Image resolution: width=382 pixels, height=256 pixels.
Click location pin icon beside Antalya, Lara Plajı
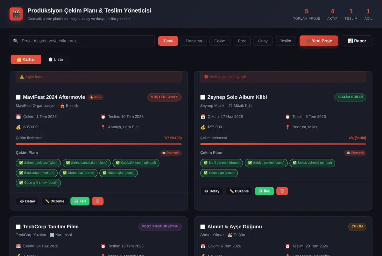103,127
